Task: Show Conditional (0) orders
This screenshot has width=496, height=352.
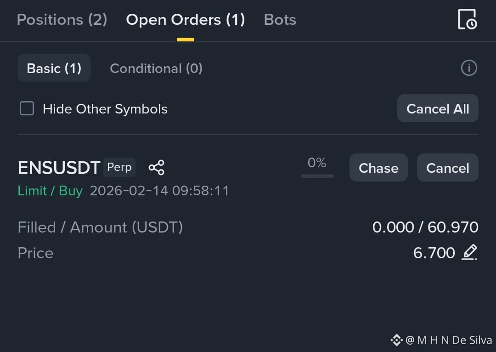Action: pyautogui.click(x=156, y=68)
